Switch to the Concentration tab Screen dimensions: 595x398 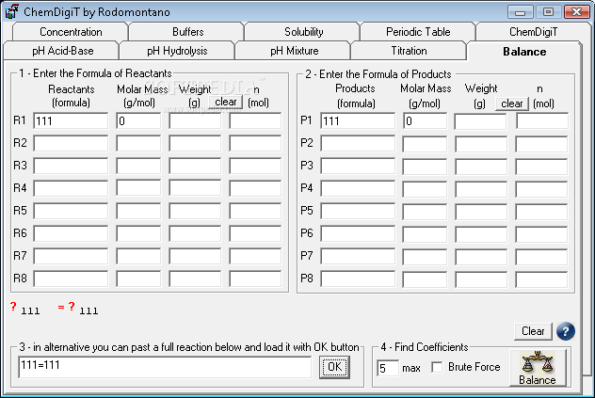click(71, 32)
